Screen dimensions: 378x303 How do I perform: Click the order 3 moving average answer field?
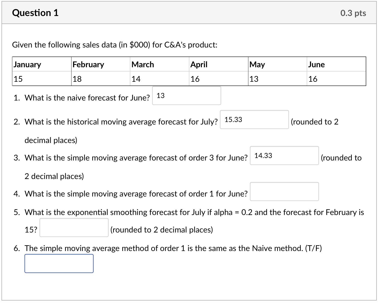pyautogui.click(x=284, y=156)
